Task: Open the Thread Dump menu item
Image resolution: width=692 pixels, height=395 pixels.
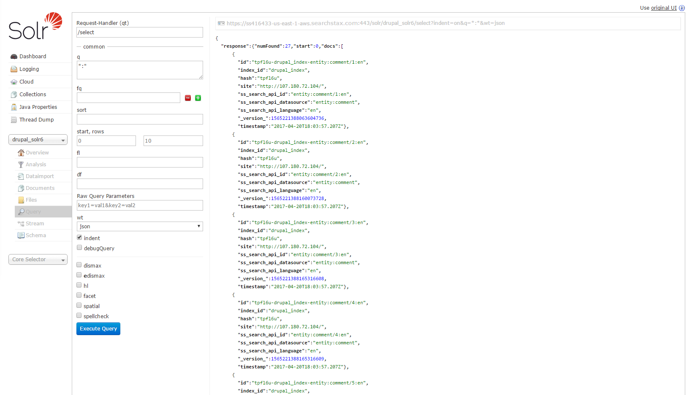Action: [x=40, y=120]
